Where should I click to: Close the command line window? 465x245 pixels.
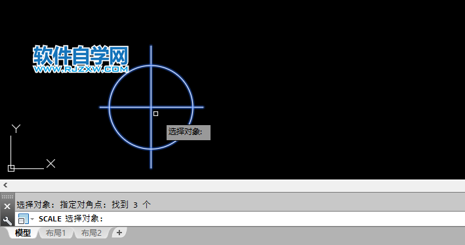tap(7, 206)
